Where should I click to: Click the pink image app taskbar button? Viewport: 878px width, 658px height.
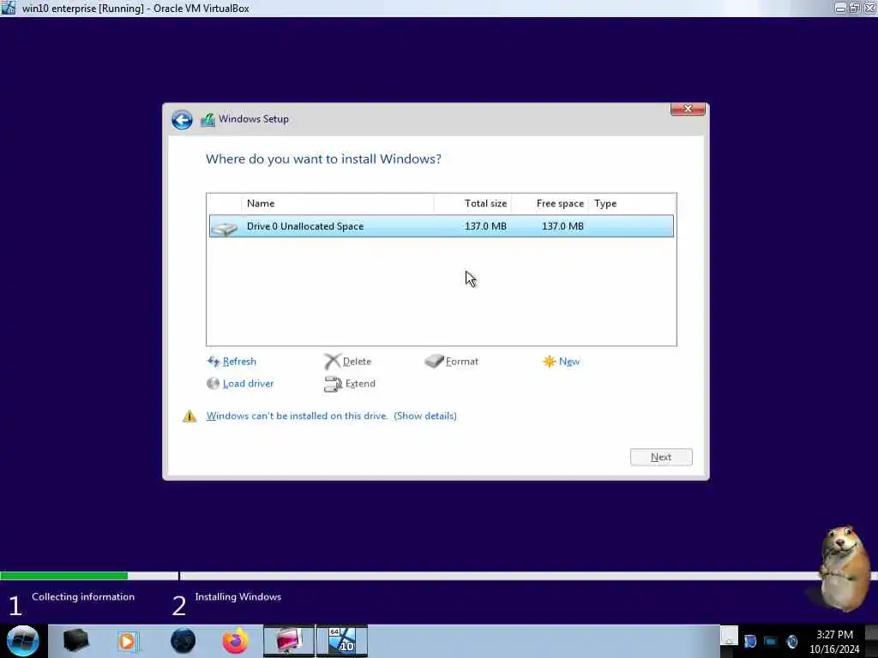click(289, 641)
